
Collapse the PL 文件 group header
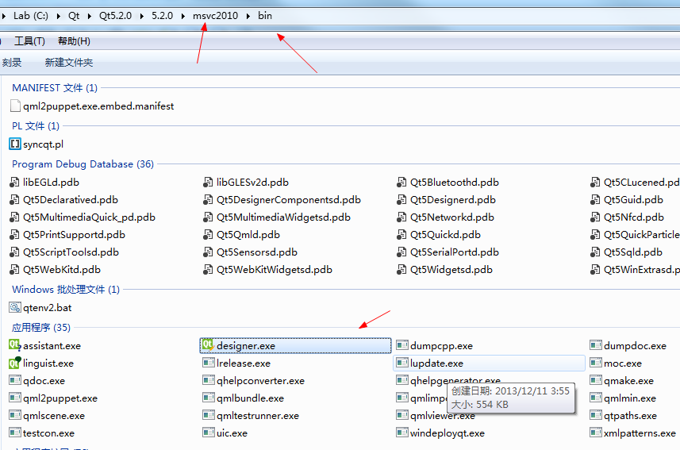(36, 126)
